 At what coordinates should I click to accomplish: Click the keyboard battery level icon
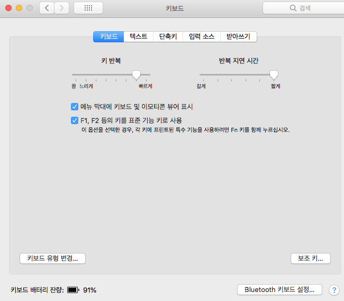[x=73, y=290]
